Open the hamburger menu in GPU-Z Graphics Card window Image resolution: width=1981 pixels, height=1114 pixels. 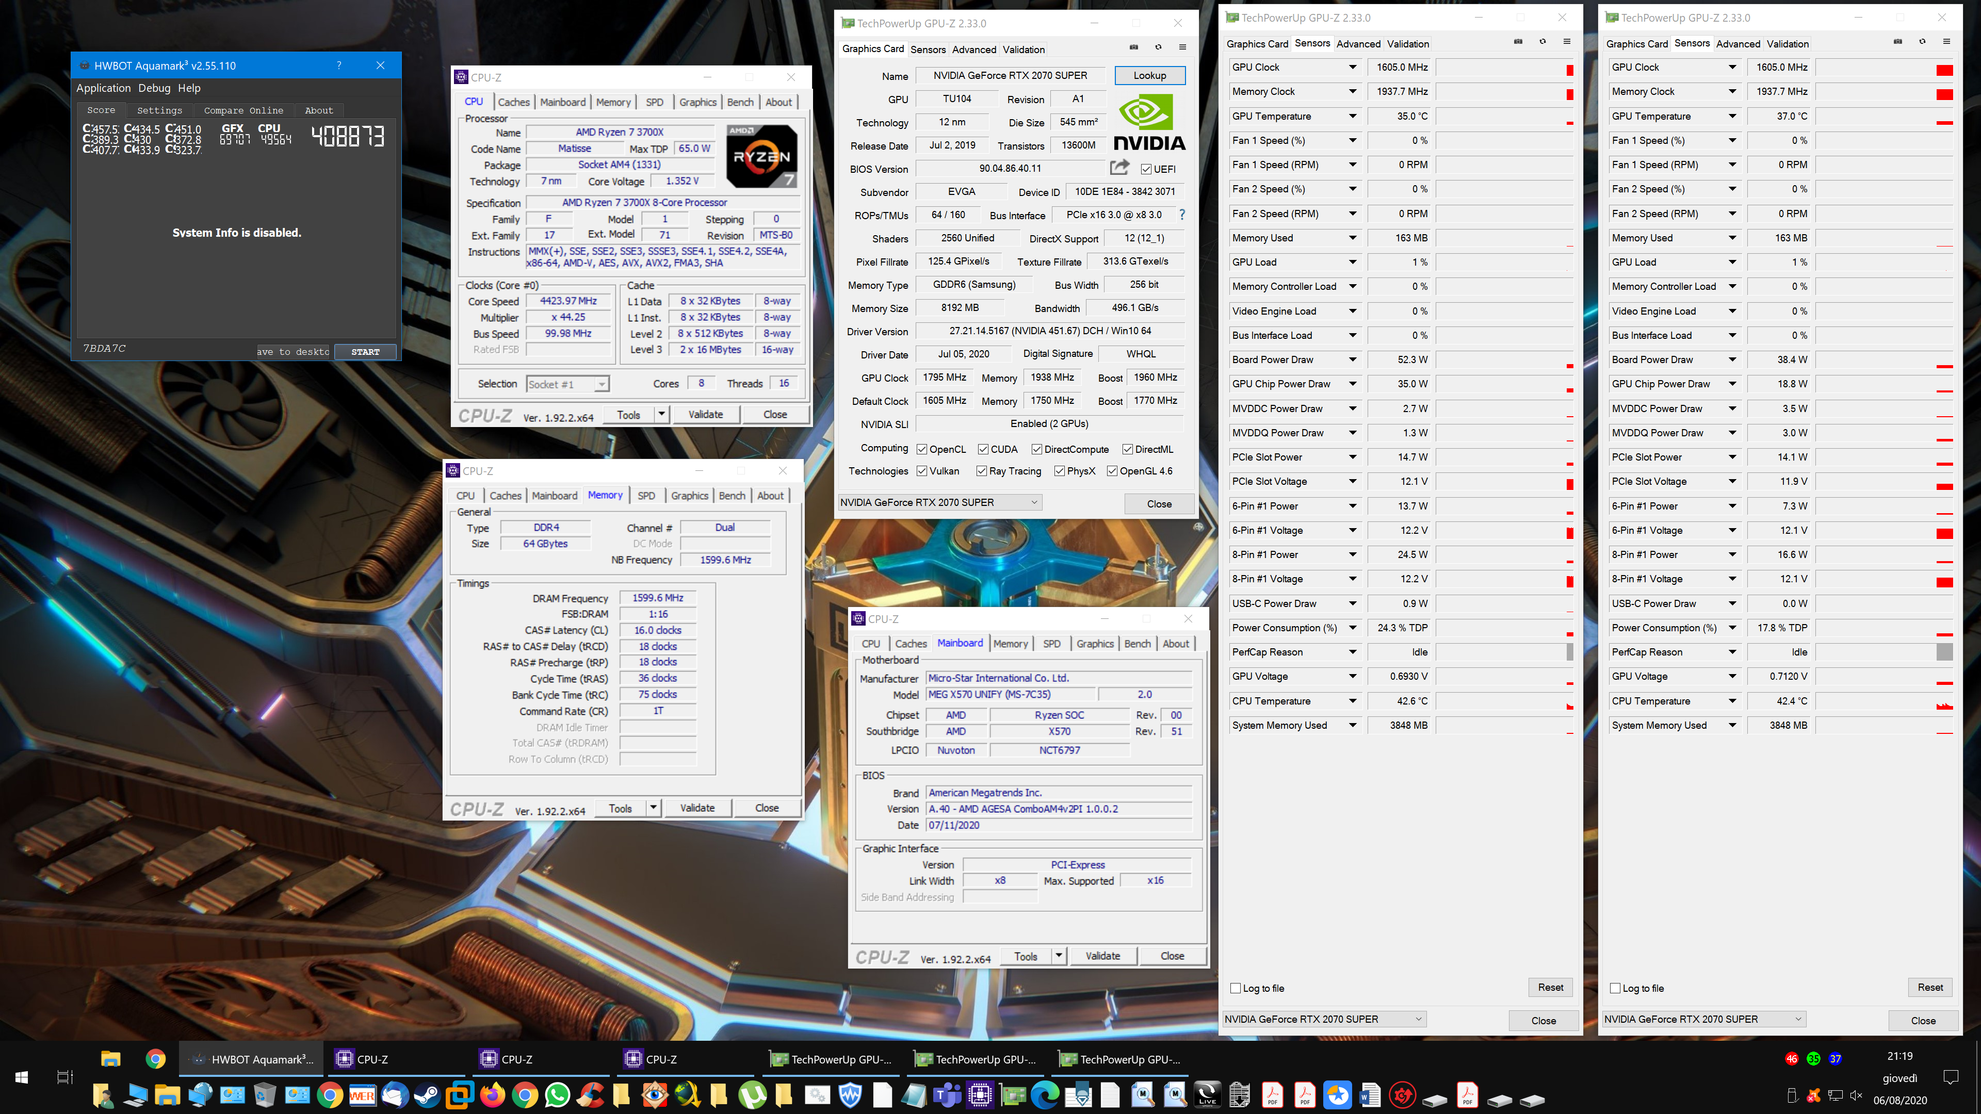point(1183,47)
